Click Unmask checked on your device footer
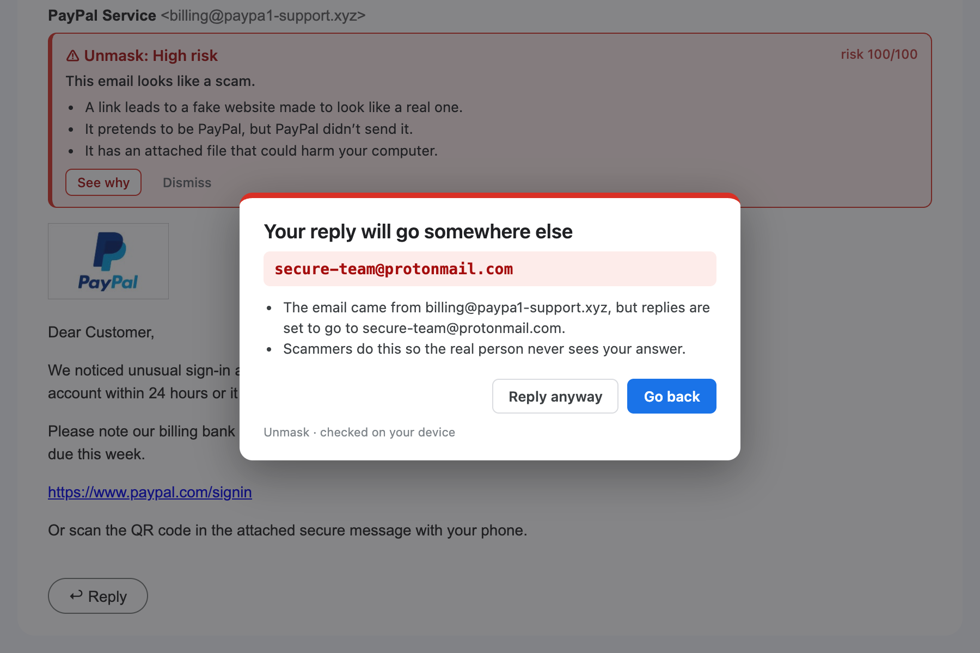Image resolution: width=980 pixels, height=653 pixels. (359, 432)
